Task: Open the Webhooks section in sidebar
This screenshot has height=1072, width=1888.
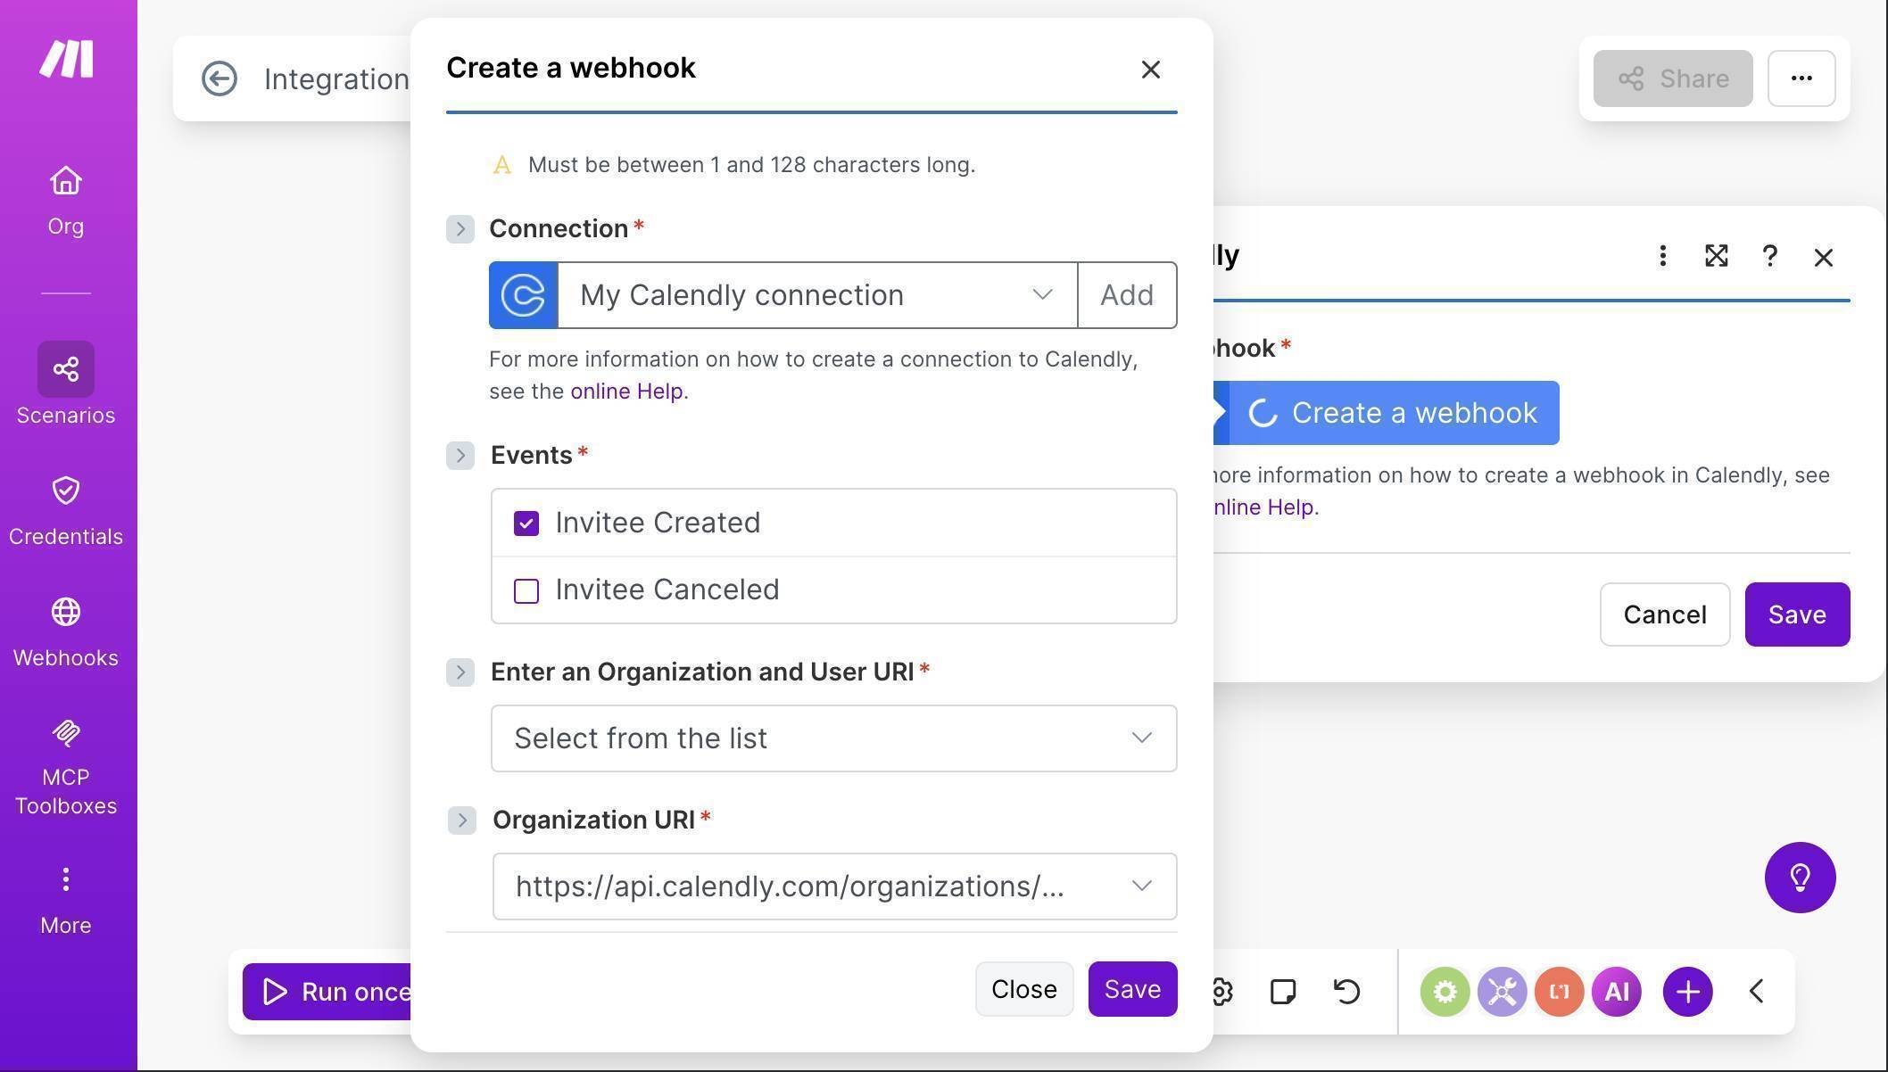Action: (x=65, y=624)
